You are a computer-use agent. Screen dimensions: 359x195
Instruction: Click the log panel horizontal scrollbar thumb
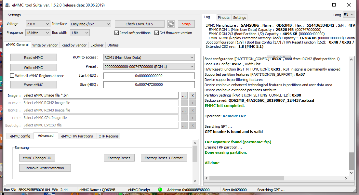click(246, 178)
